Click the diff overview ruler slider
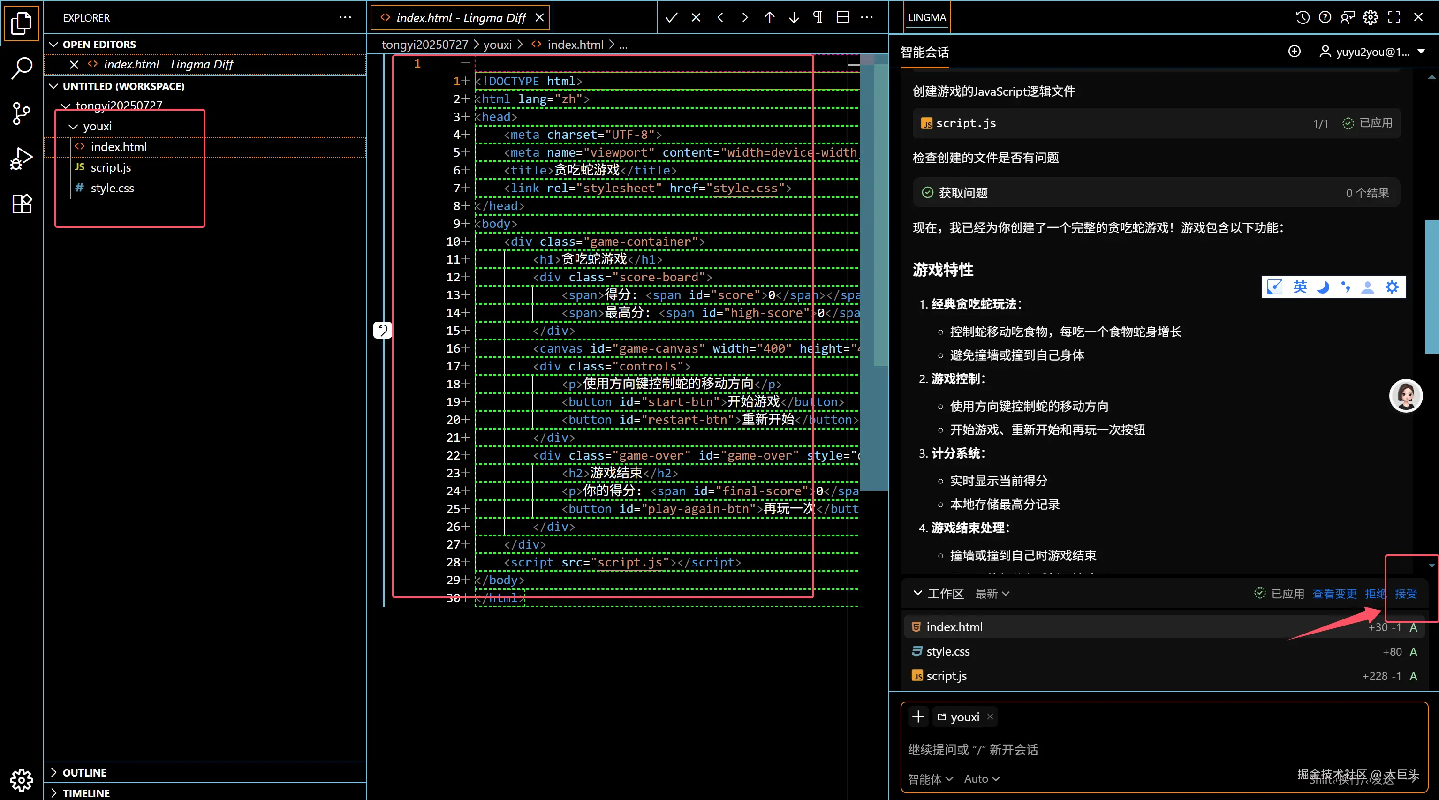Viewport: 1439px width, 800px height. tap(874, 274)
